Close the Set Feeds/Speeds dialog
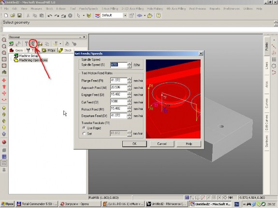The height and width of the screenshot is (208, 278). coord(201,54)
